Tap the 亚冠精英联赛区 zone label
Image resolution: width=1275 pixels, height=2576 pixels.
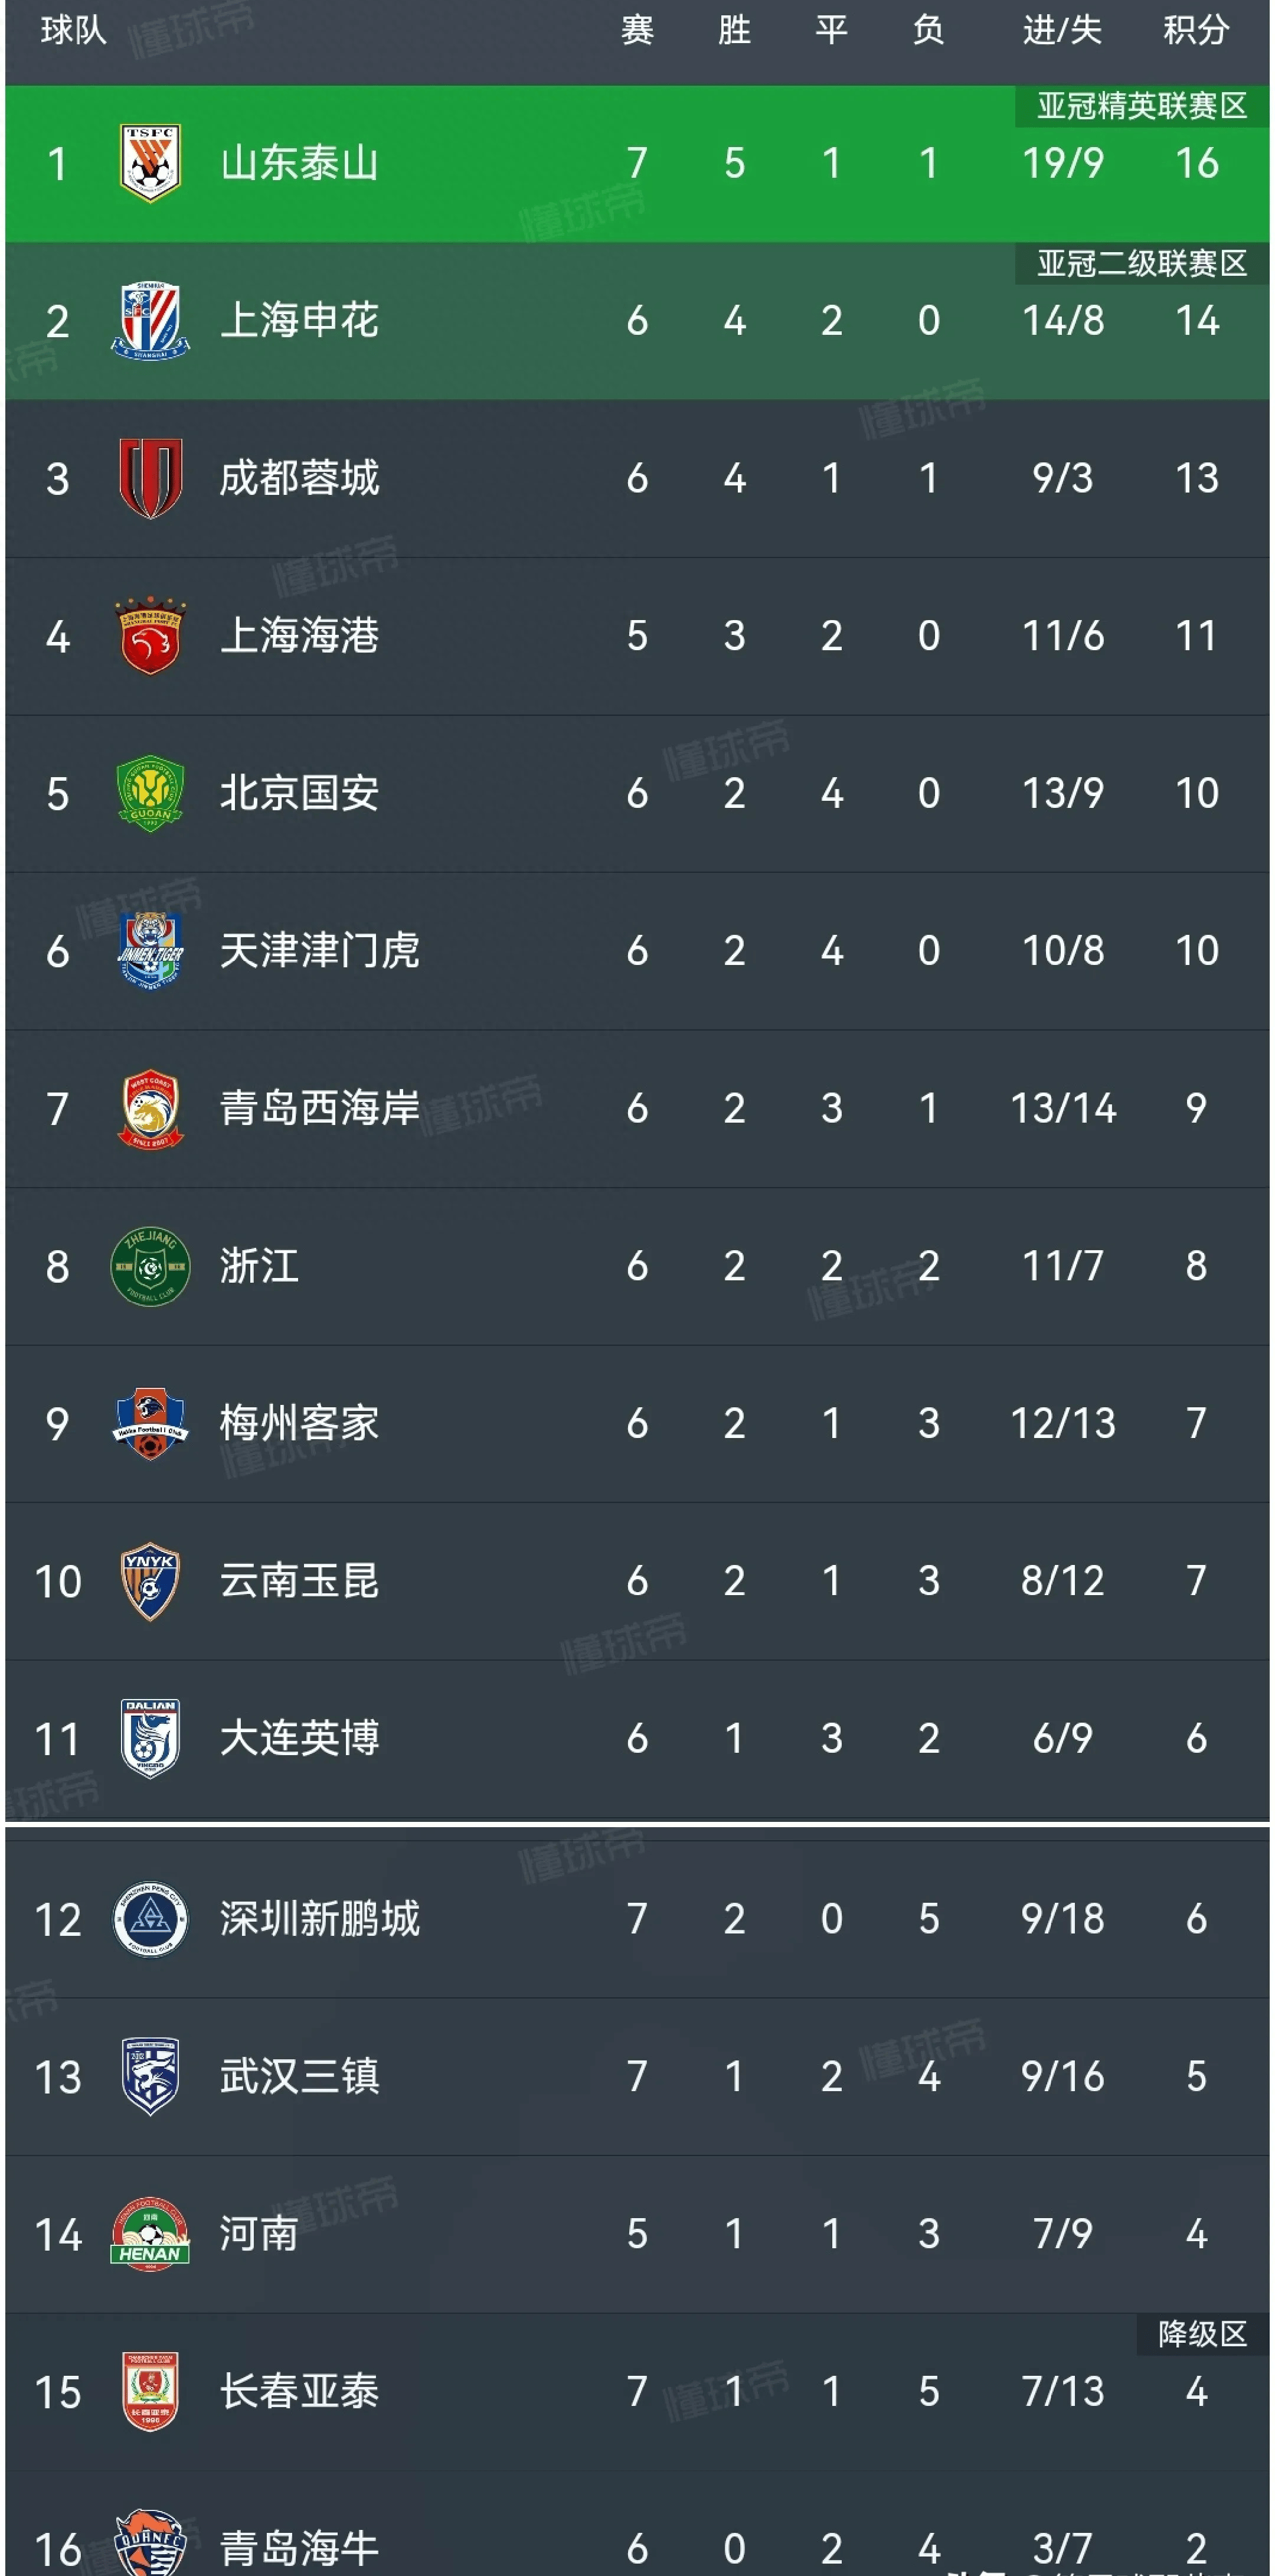coord(1141,106)
